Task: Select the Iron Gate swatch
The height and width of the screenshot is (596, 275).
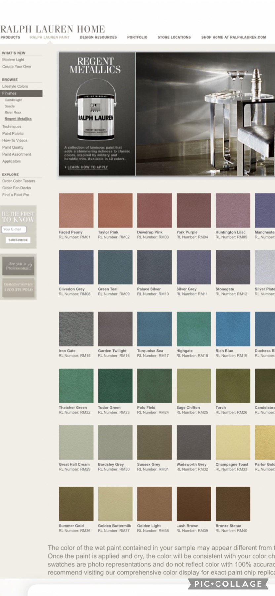Action: point(76,329)
